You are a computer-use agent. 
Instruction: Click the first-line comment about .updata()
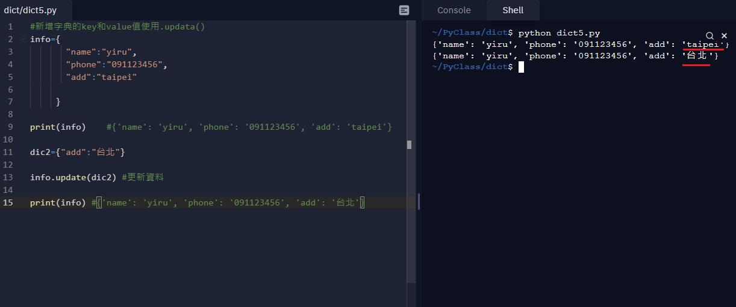[117, 26]
